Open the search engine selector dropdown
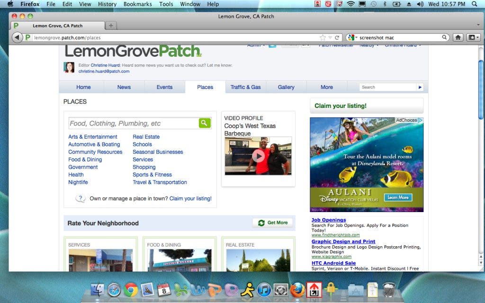The image size is (485, 303). 352,37
